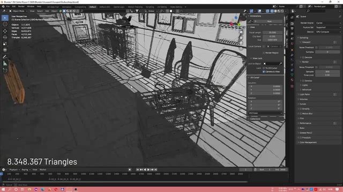Open Windows taskbar search
Viewport: 343px width, 192px height.
(10, 189)
